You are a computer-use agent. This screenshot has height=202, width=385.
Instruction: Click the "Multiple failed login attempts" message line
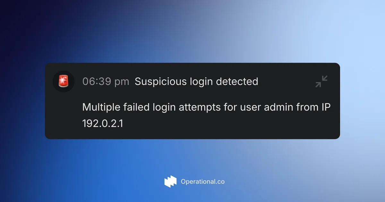pyautogui.click(x=206, y=107)
